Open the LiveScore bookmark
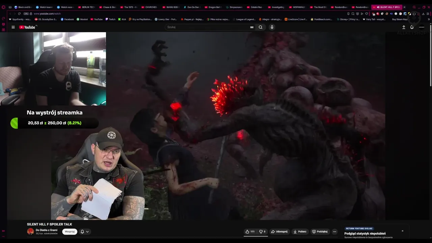The image size is (432, 243). (x=296, y=19)
